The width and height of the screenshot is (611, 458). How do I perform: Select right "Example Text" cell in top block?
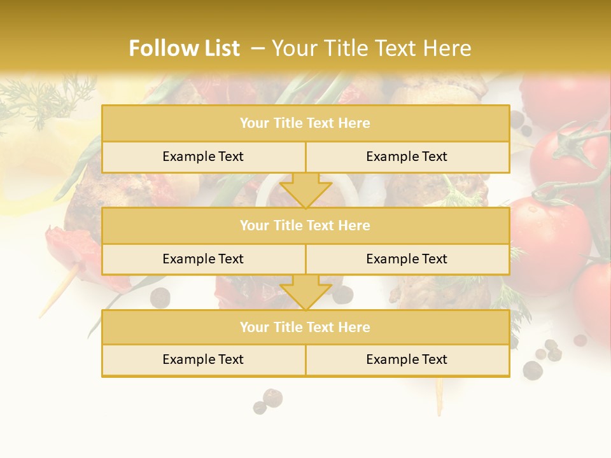coord(407,156)
